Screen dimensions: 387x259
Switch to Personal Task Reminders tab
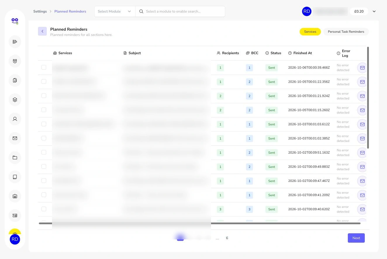[x=346, y=32]
